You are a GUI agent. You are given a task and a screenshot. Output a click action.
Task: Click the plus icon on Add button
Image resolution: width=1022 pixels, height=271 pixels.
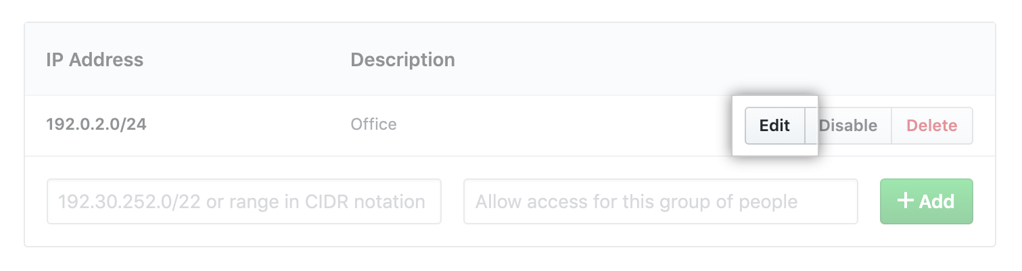[x=905, y=201]
